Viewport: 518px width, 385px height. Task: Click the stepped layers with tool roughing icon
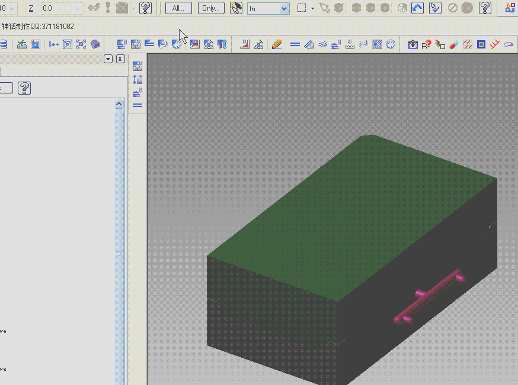pos(121,44)
